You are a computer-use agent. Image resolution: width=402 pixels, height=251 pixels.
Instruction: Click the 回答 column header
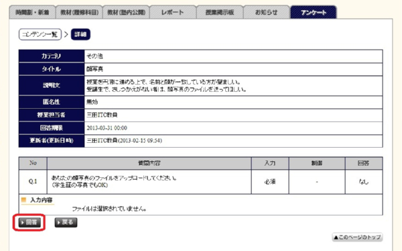pos(364,163)
